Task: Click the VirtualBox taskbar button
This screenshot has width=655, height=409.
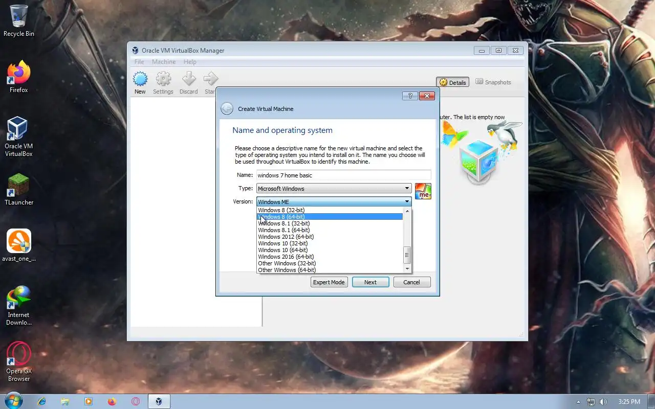Action: 159,401
